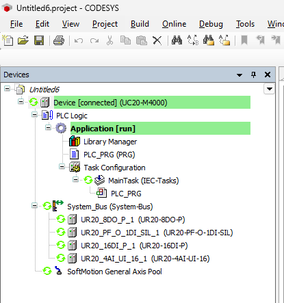
Task: Click the Library Manager book icon
Action: pos(75,142)
